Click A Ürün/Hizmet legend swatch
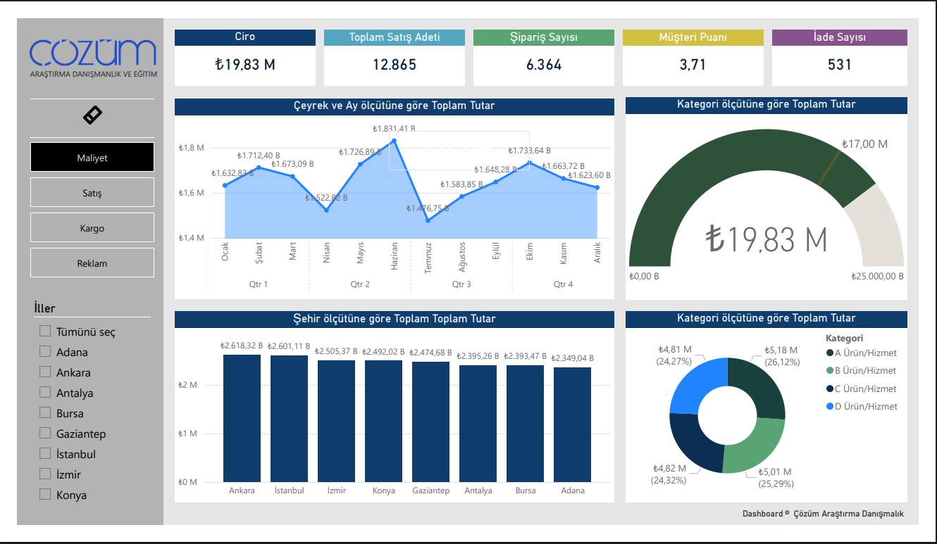Viewport: 937px width, 544px height. pos(830,353)
